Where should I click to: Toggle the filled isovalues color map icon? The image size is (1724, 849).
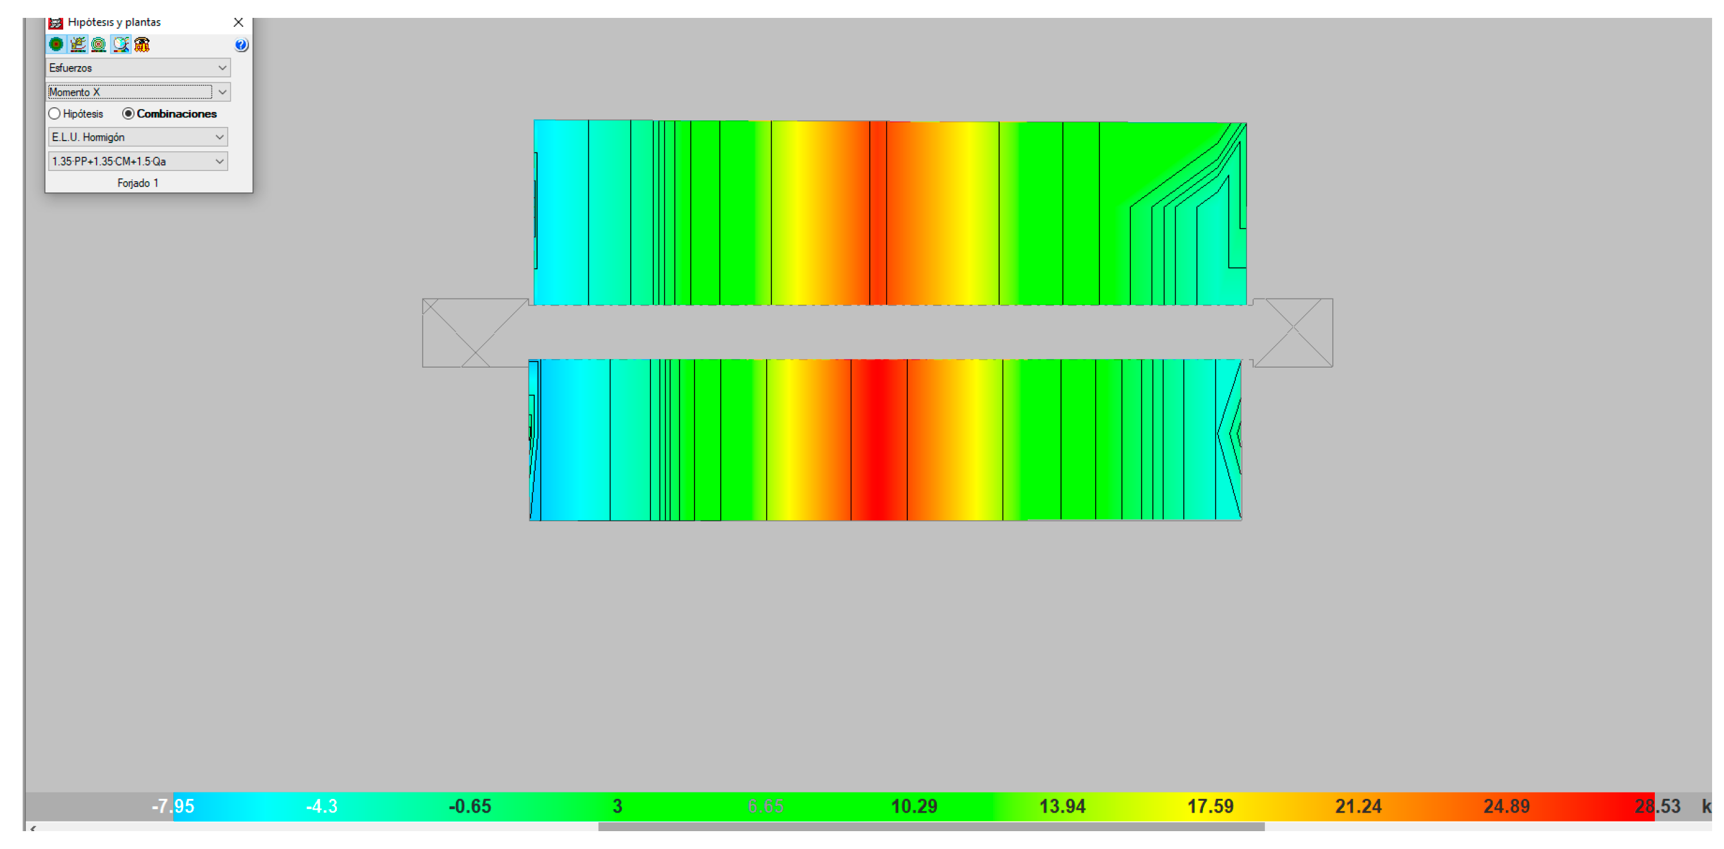(56, 44)
